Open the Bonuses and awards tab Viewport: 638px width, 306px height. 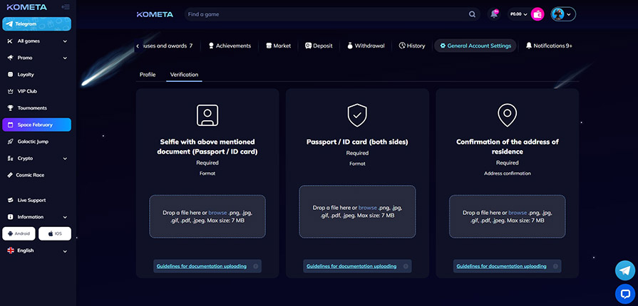(x=168, y=46)
